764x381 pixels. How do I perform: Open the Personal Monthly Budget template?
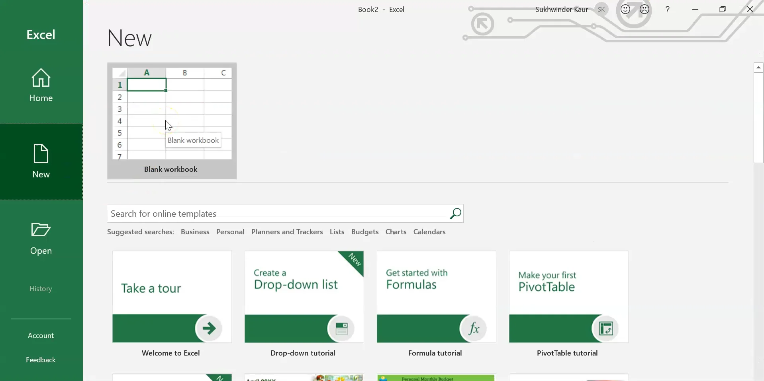(436, 377)
